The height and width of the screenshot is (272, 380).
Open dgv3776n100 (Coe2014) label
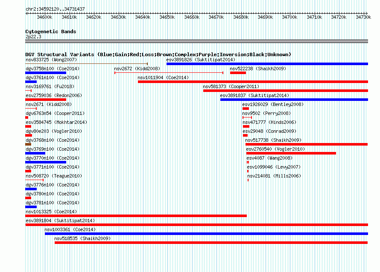point(53,185)
